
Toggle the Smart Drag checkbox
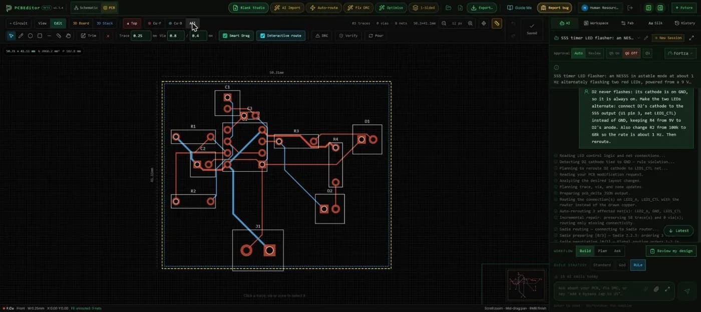236,36
